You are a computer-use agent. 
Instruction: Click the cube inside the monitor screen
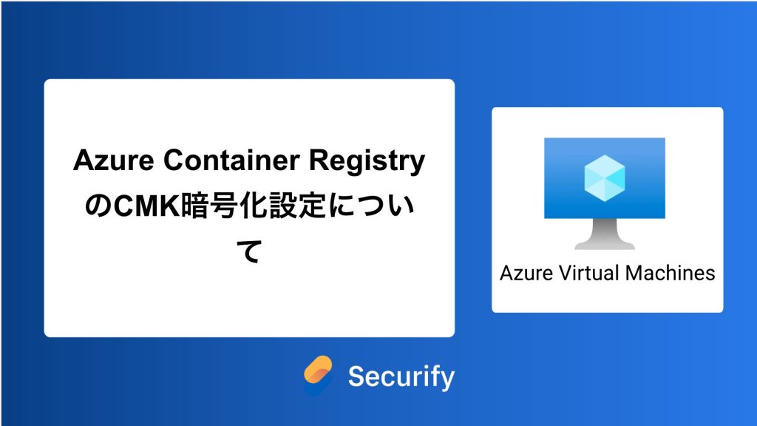click(x=604, y=177)
